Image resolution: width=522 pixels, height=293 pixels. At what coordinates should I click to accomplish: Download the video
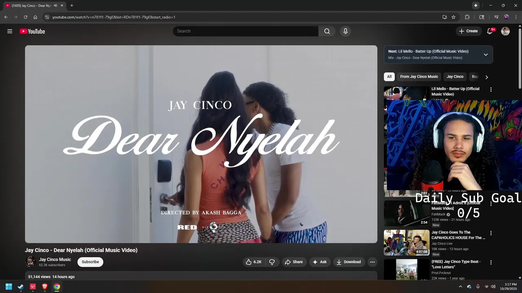[x=349, y=262]
